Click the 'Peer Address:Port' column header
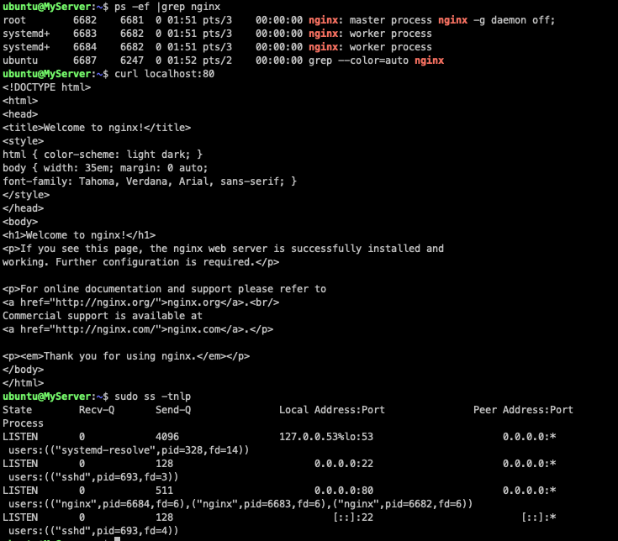This screenshot has width=618, height=541. coord(523,409)
